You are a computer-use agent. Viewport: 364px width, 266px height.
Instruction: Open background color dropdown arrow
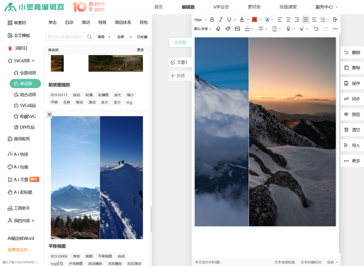click(x=260, y=20)
